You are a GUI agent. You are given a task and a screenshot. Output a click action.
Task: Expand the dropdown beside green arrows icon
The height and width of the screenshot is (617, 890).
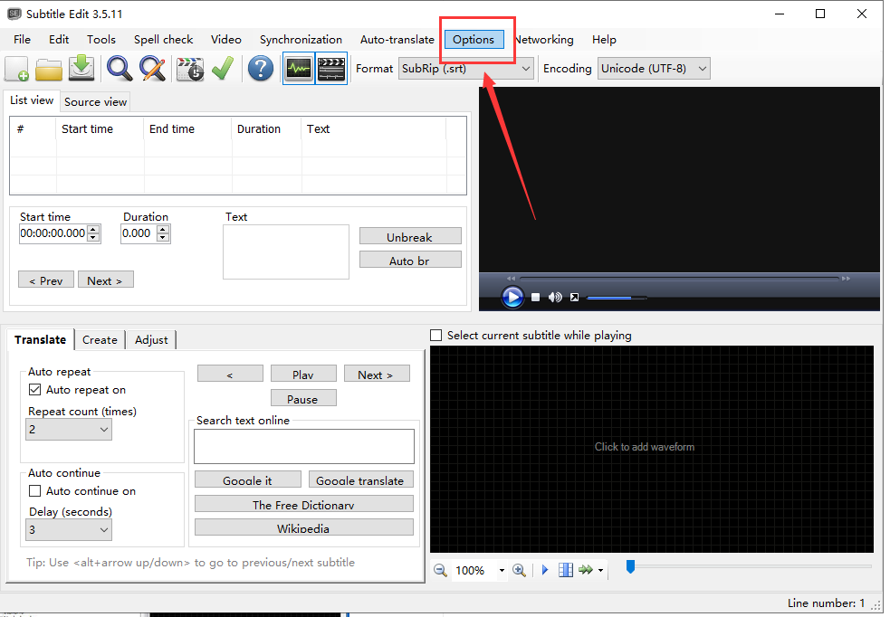600,571
